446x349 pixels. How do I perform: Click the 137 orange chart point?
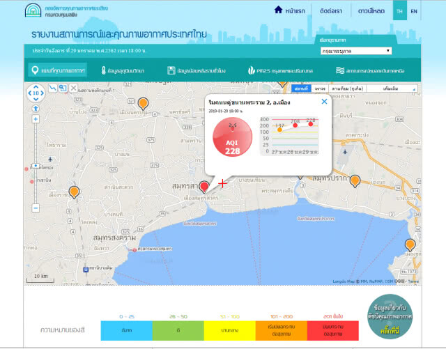click(x=280, y=130)
